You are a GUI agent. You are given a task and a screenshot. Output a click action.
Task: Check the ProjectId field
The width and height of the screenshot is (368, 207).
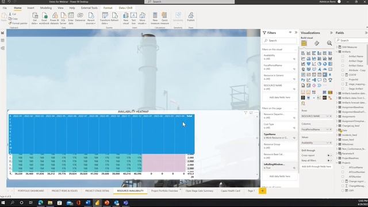tap(343, 79)
